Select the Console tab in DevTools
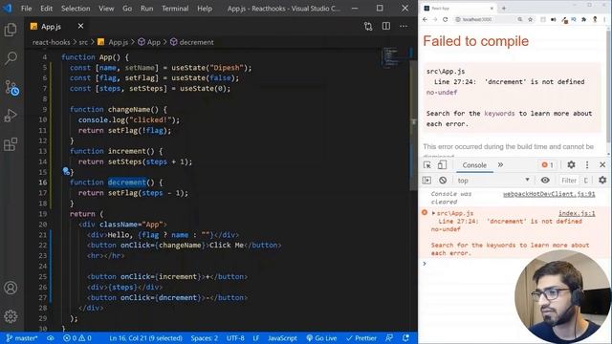The height and width of the screenshot is (344, 612). click(474, 165)
